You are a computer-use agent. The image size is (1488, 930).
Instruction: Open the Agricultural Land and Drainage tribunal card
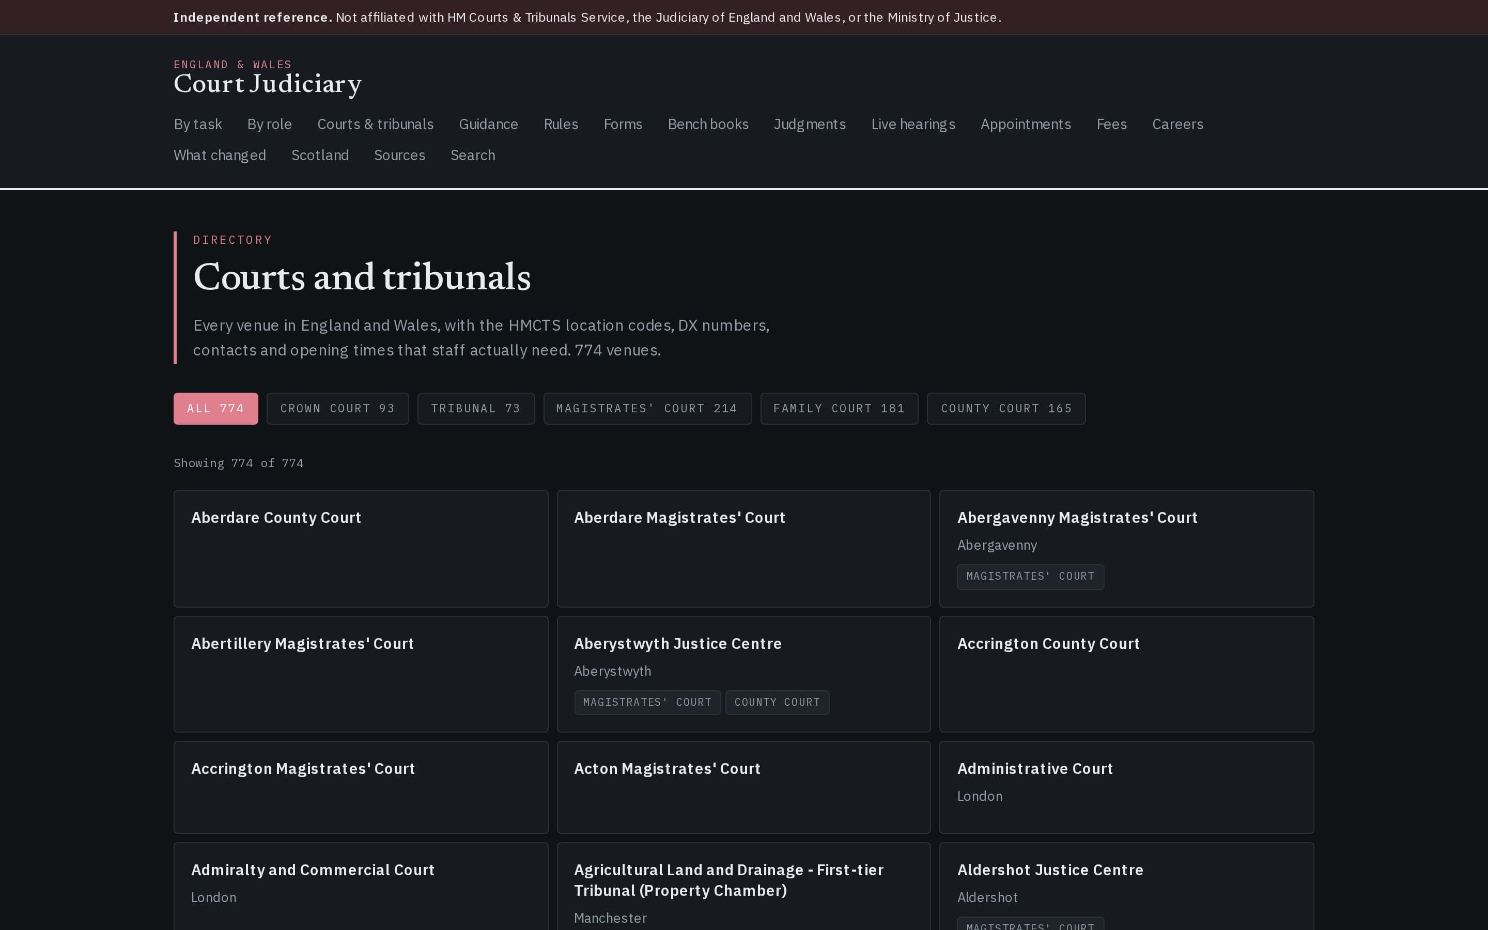pyautogui.click(x=743, y=886)
